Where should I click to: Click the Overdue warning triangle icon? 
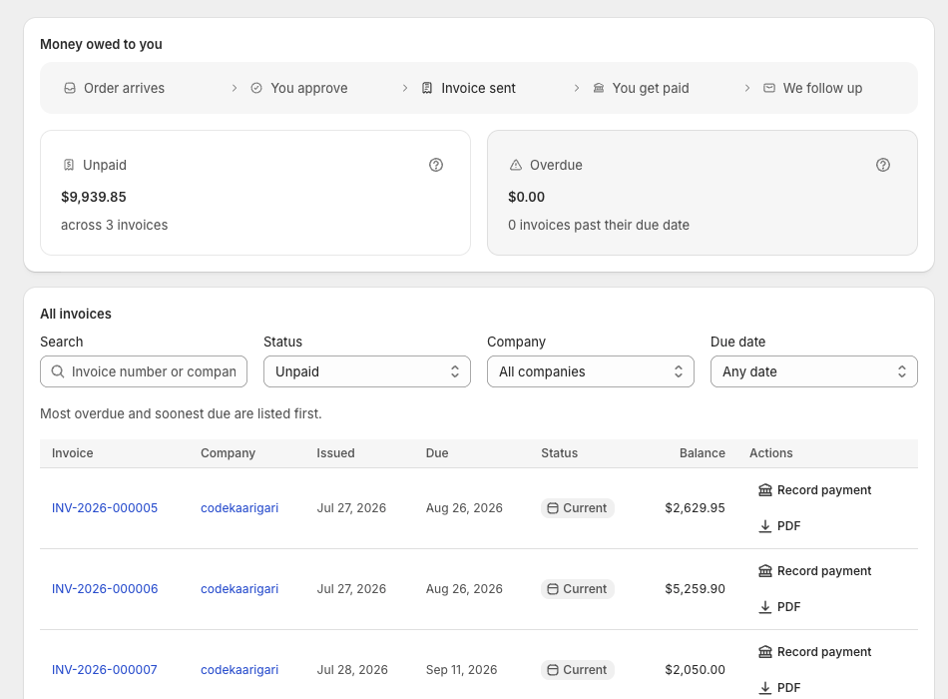click(x=516, y=165)
